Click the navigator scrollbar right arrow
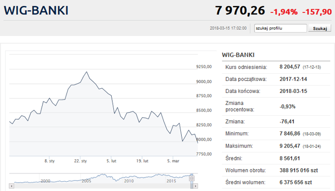 195,186
